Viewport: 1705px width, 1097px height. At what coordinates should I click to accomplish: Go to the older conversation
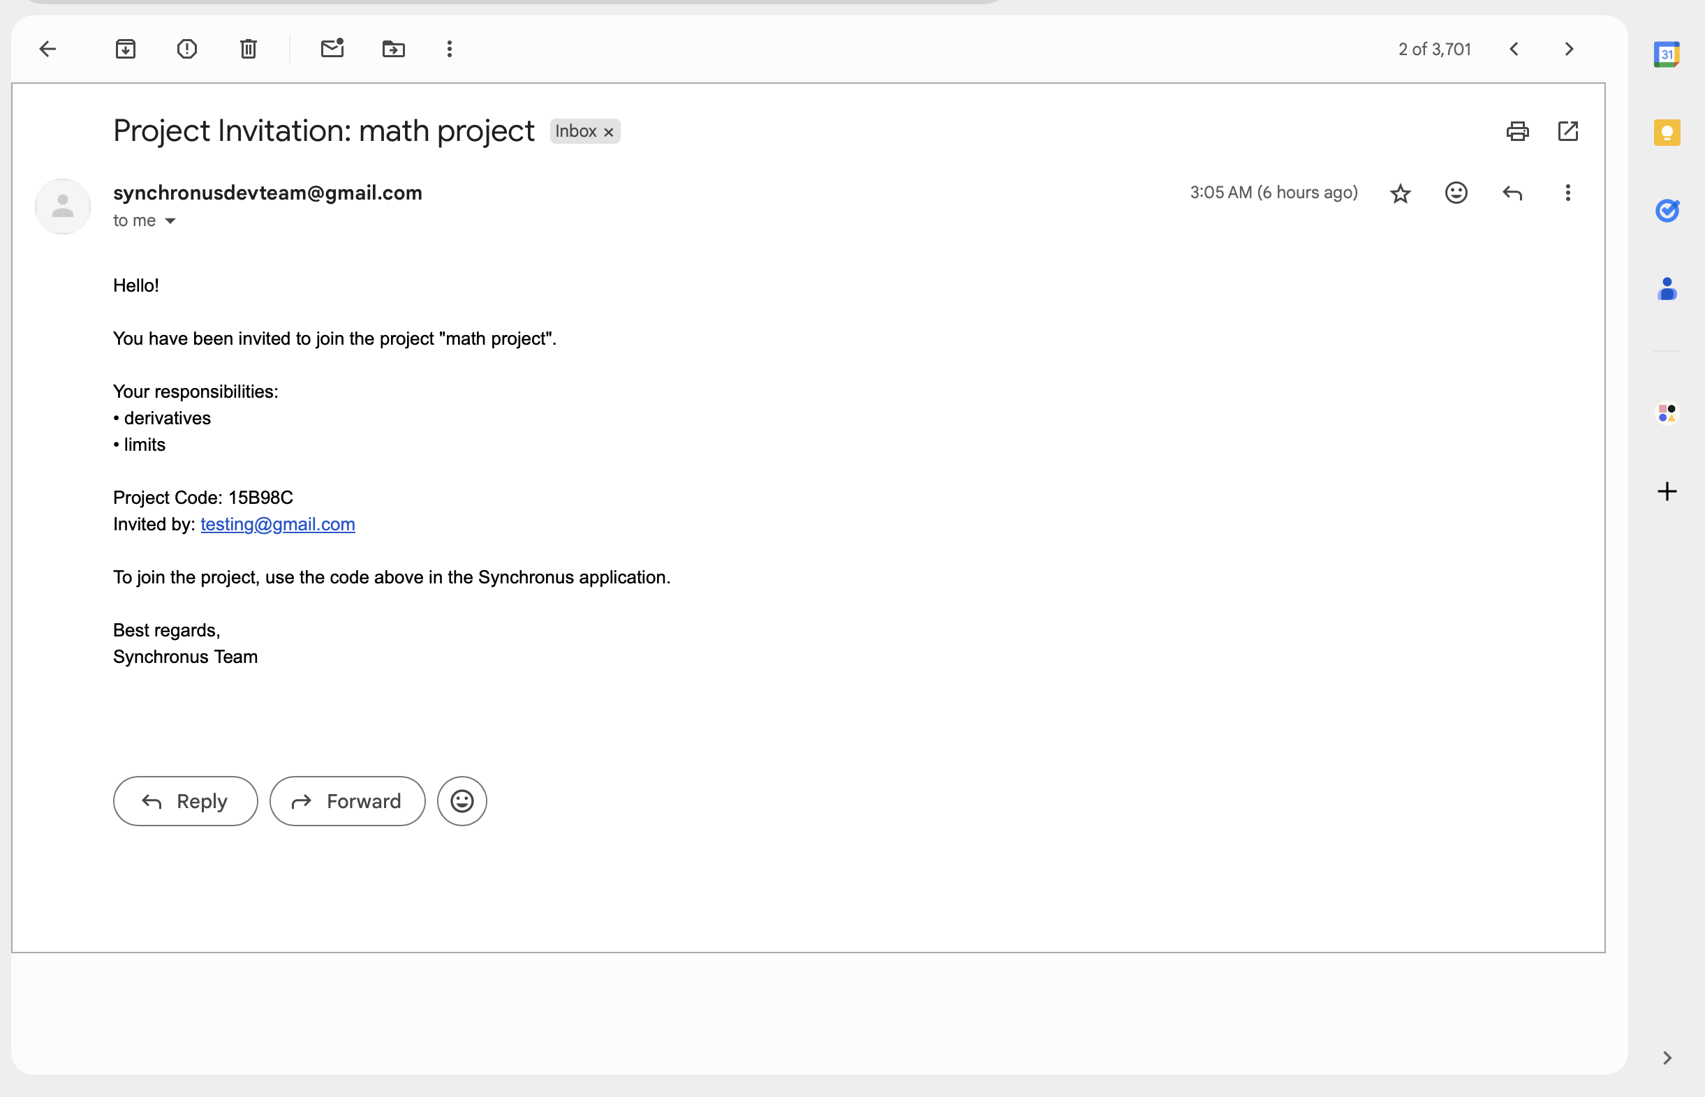[1569, 49]
